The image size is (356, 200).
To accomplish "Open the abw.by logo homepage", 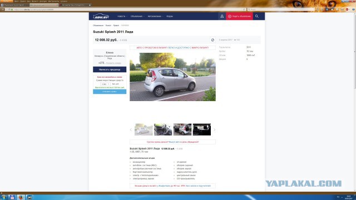I will click(x=101, y=16).
